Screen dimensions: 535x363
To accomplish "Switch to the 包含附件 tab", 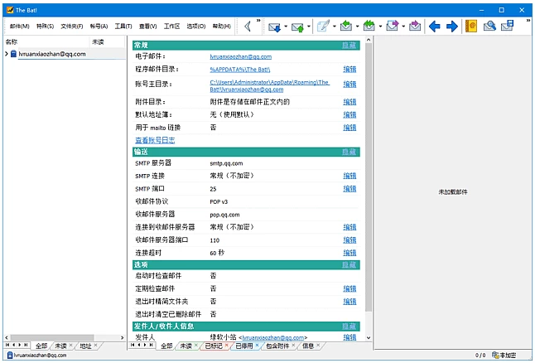I will tap(277, 346).
